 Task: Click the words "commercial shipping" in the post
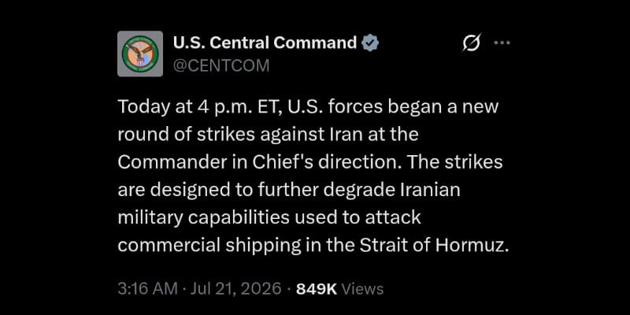pyautogui.click(x=209, y=246)
